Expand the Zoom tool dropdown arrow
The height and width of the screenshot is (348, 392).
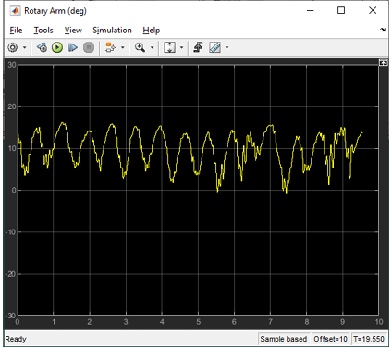coord(152,47)
